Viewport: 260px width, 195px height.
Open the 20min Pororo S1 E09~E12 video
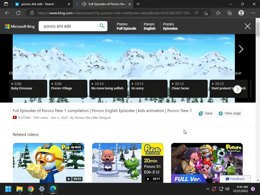click(128, 163)
